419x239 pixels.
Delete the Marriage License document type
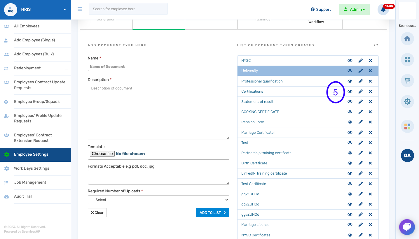click(370, 225)
